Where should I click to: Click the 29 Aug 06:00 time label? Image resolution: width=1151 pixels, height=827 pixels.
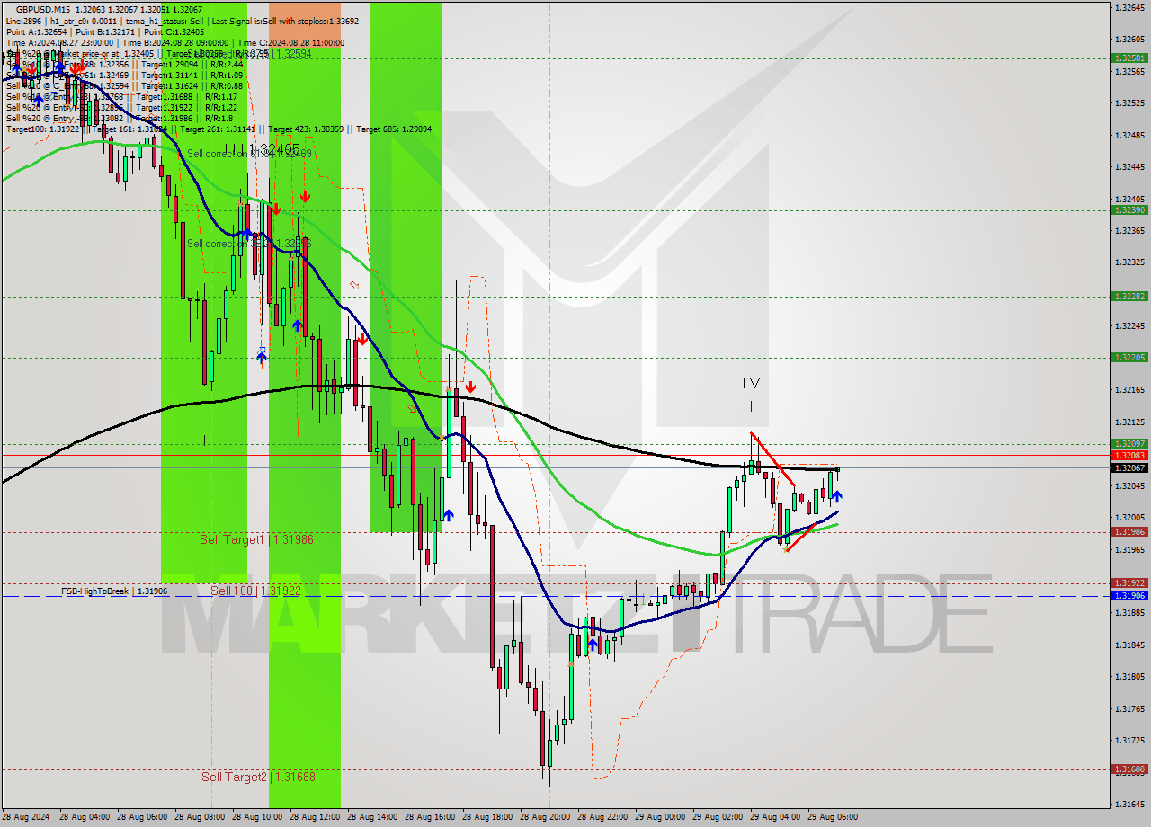[834, 817]
